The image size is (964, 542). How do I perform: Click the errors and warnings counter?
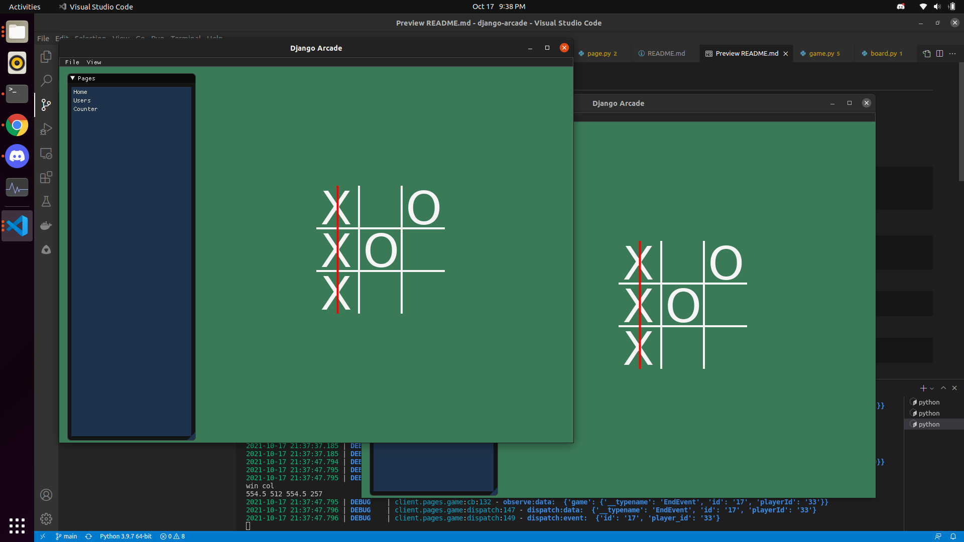[172, 536]
